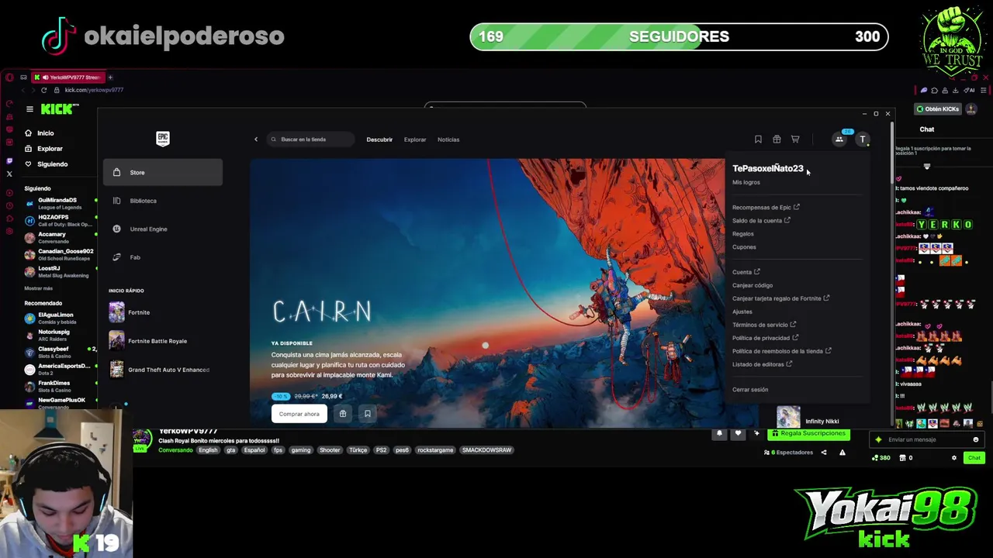
Task: Open the Epic friends list icon
Action: point(839,139)
